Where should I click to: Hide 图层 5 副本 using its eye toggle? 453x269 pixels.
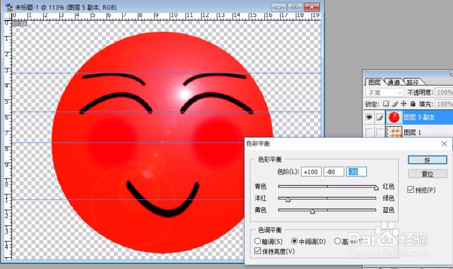click(369, 117)
